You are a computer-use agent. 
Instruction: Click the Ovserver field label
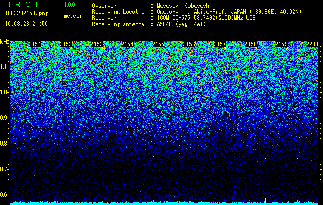pos(104,6)
